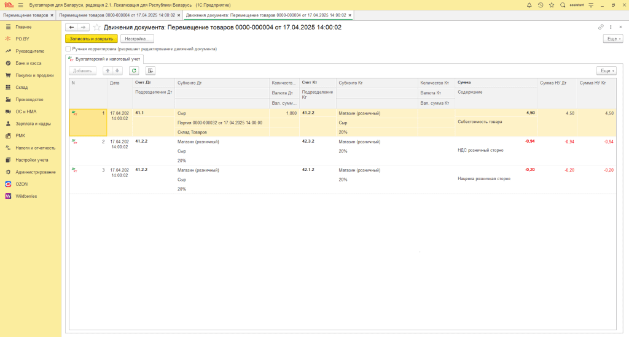Select Себестоимость товара content cell

pyautogui.click(x=496, y=122)
